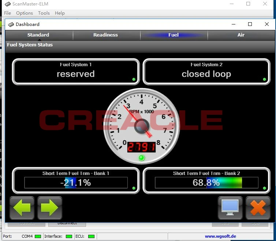Image resolution: width=276 pixels, height=241 pixels.
Task: Click the 'Short Term Fuel Trim - Bank 1' label
Action: click(x=76, y=173)
